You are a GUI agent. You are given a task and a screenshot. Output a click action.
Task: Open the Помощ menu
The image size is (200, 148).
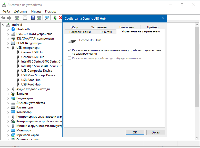tap(51, 11)
